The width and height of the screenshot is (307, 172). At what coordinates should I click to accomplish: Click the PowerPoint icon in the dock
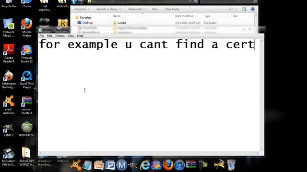[x=99, y=165]
